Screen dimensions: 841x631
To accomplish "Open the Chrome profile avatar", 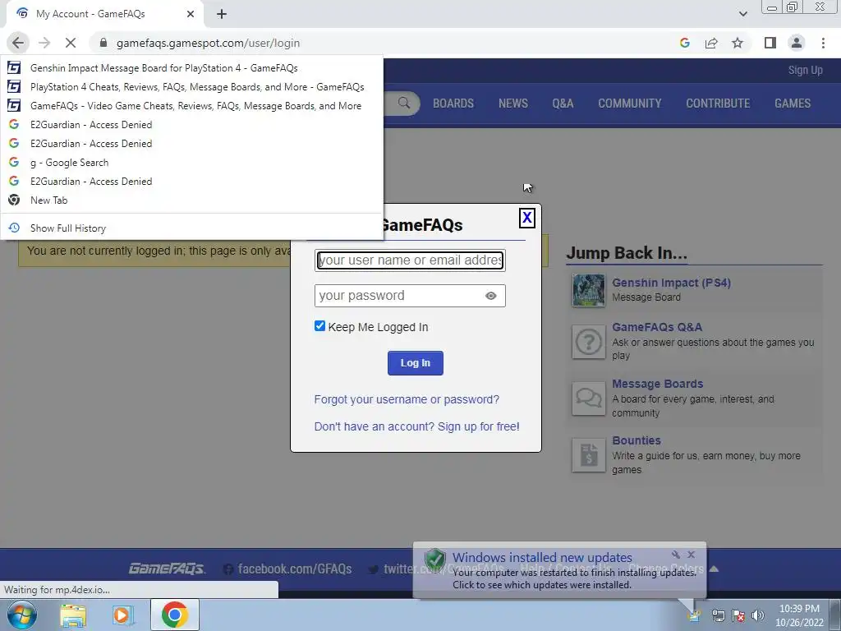I will tap(797, 43).
